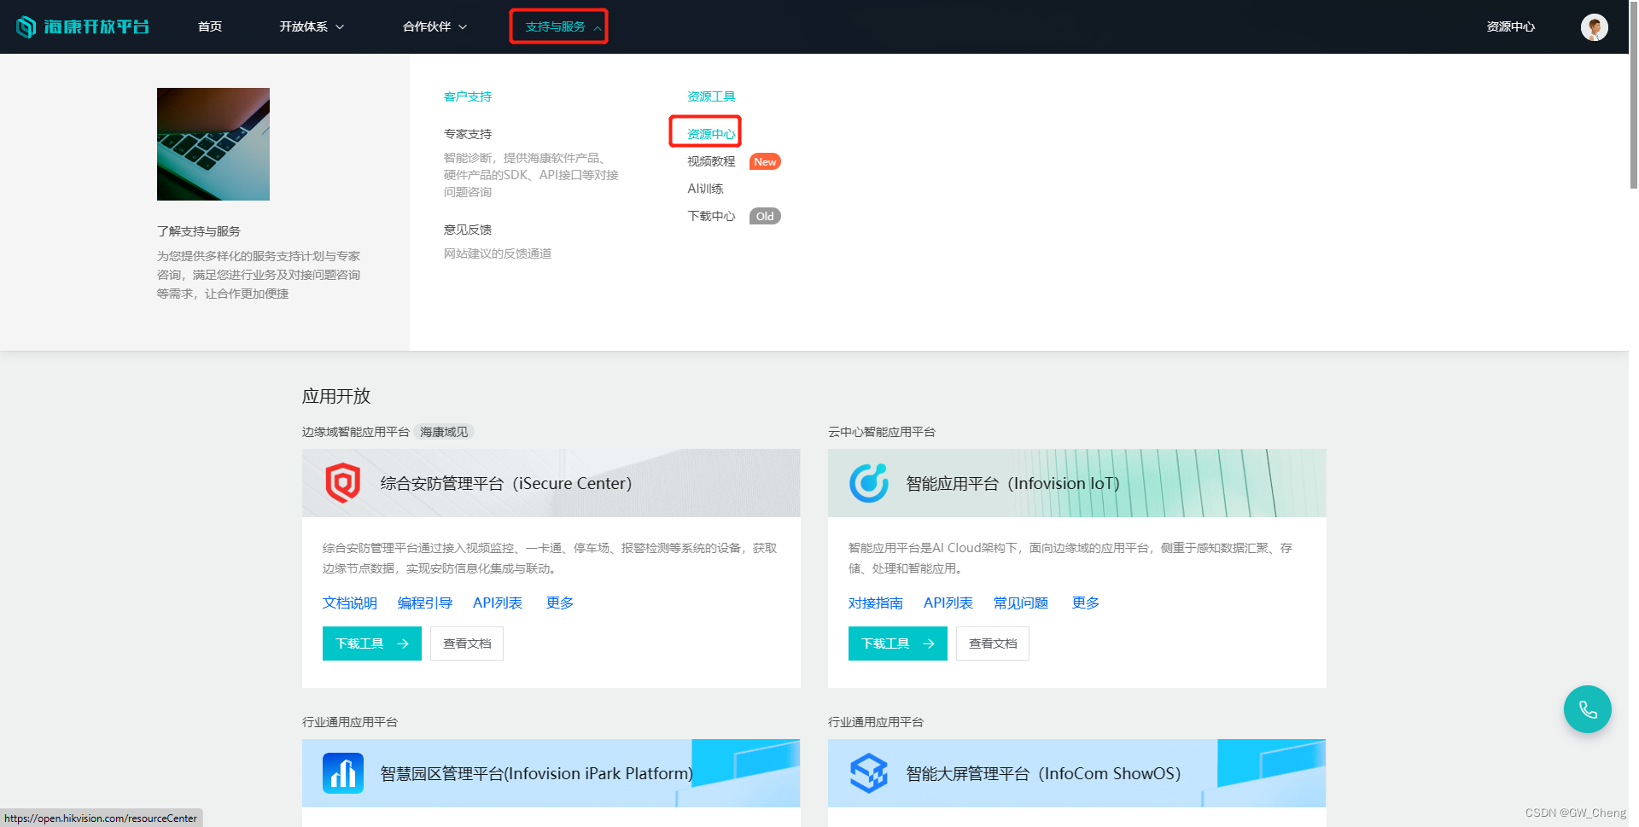The width and height of the screenshot is (1639, 827).
Task: Open 视频教程 from the dropdown menu
Action: point(711,161)
